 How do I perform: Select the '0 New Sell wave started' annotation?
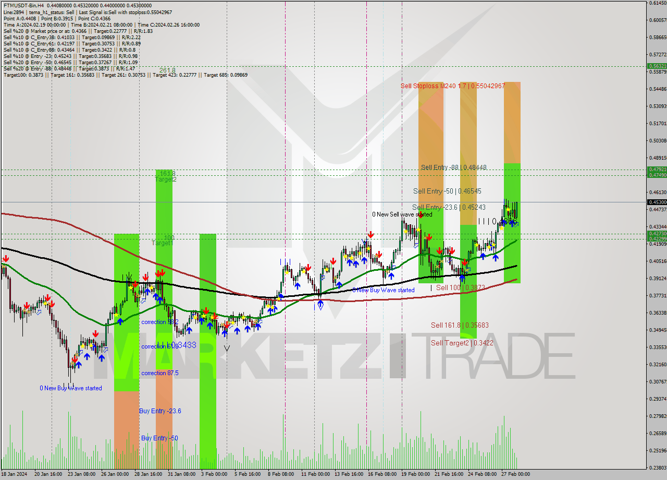pyautogui.click(x=402, y=214)
